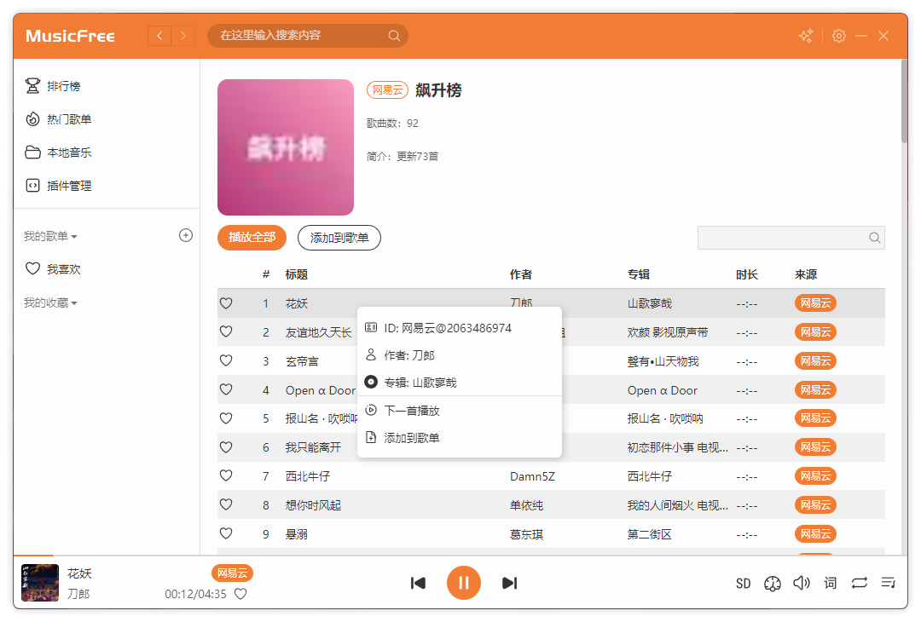Click the top search magnifier icon
The image size is (921, 622).
394,36
